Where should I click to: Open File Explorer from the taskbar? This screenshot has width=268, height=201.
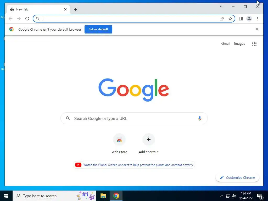click(x=103, y=196)
